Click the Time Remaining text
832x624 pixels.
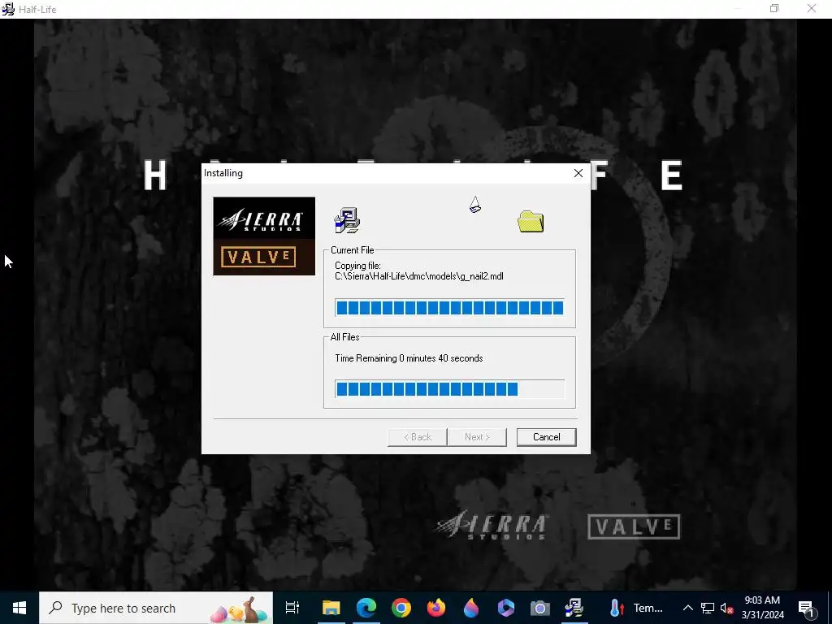(409, 358)
